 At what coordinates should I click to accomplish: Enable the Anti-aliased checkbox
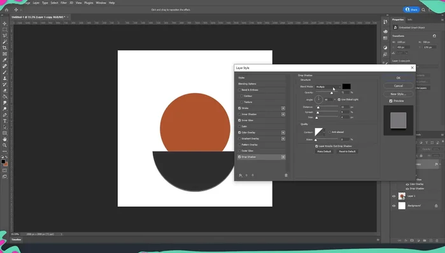click(330, 132)
